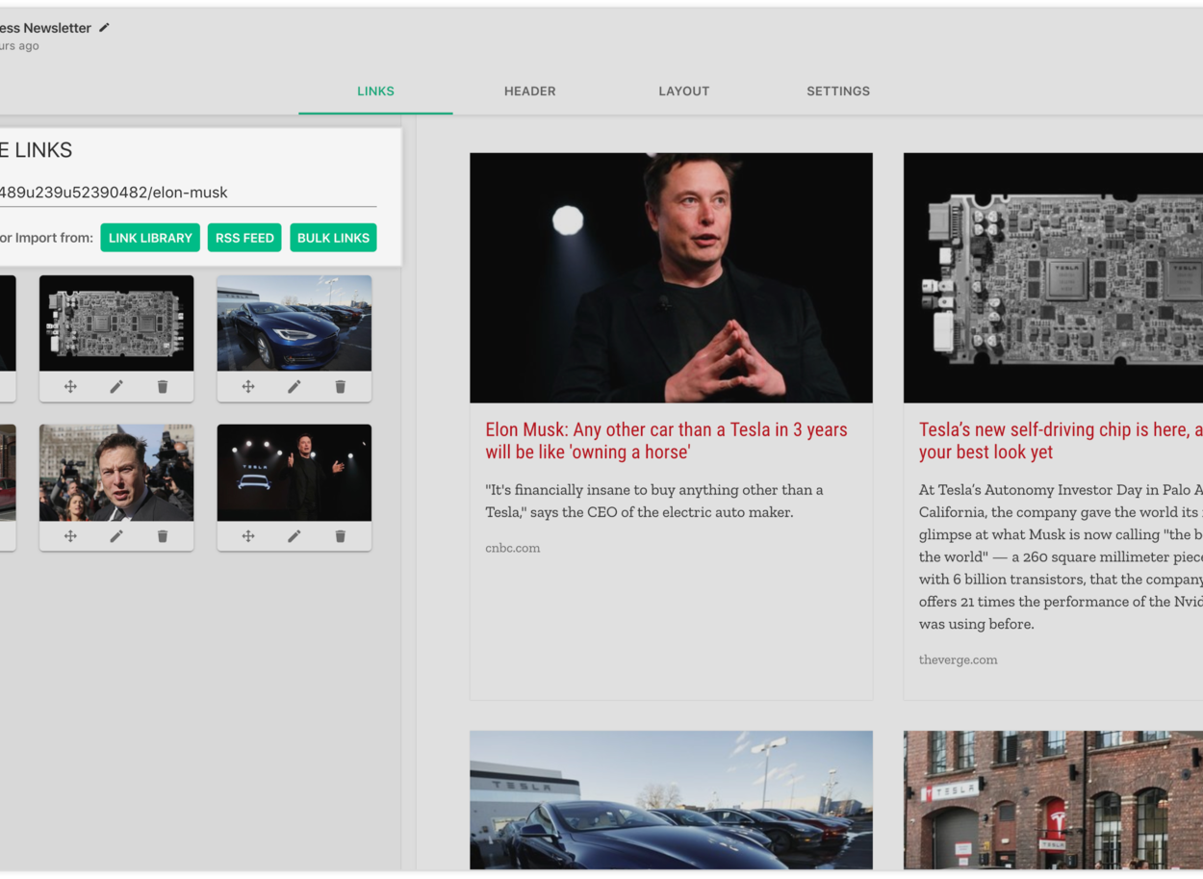Click edit pencil under circuit board thumbnail

(116, 386)
